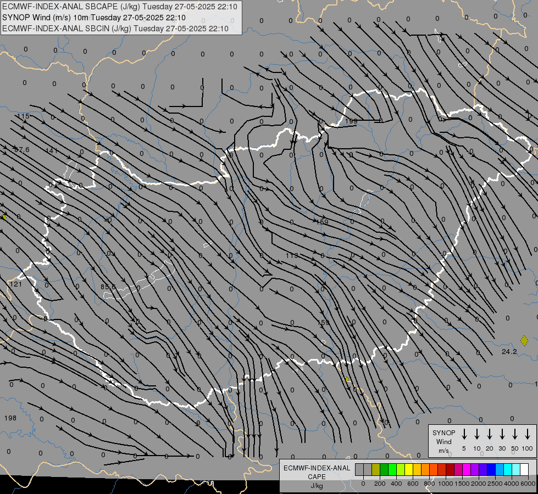Click the 2000 tick label on CAPE scale
Screen dimensions: 538x494
(478, 484)
